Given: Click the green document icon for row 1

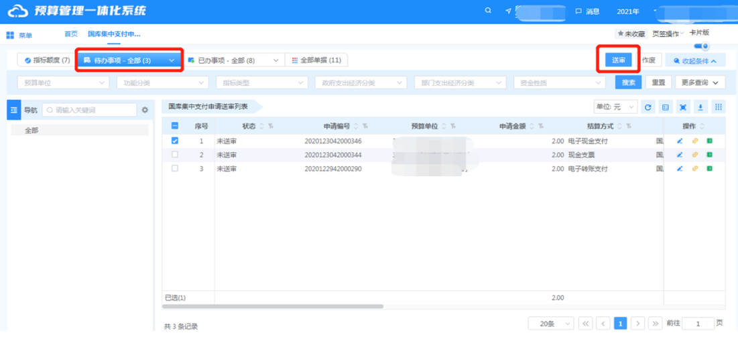Looking at the screenshot, I should [709, 141].
